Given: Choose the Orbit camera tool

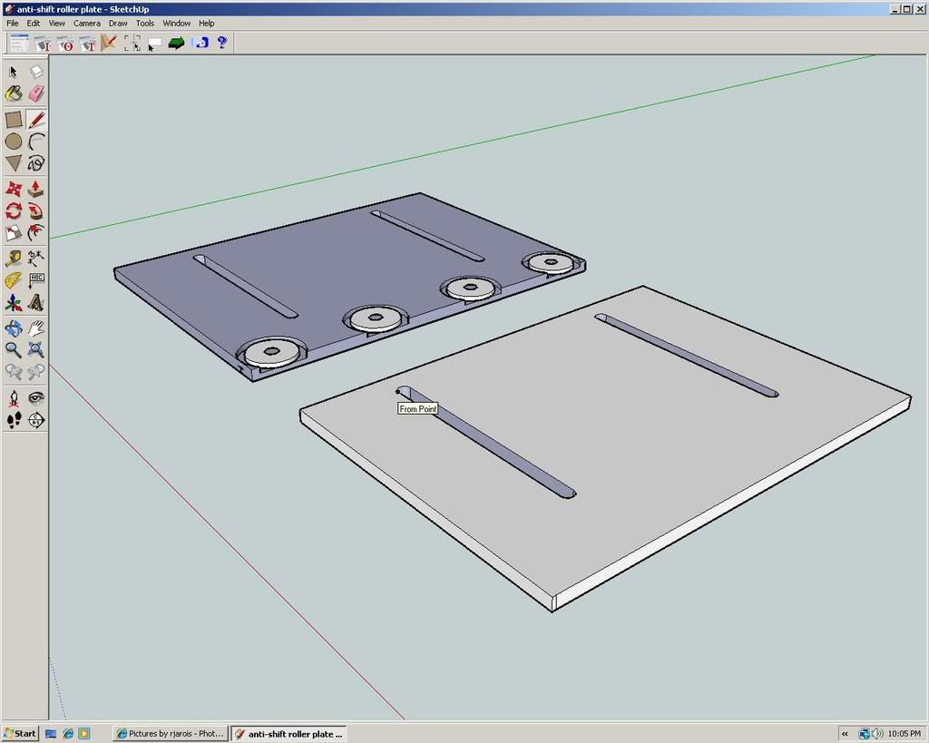Looking at the screenshot, I should tap(14, 328).
